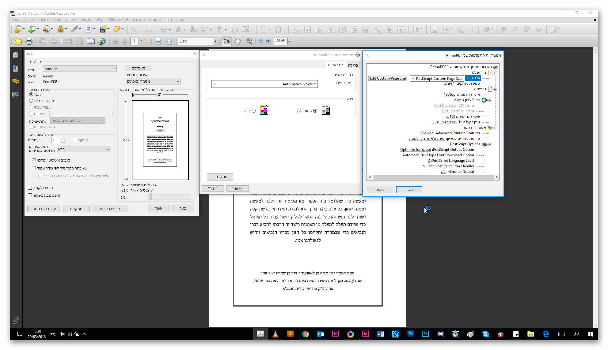The width and height of the screenshot is (608, 350).
Task: Open the Certified PDF menu
Action: (x=118, y=20)
